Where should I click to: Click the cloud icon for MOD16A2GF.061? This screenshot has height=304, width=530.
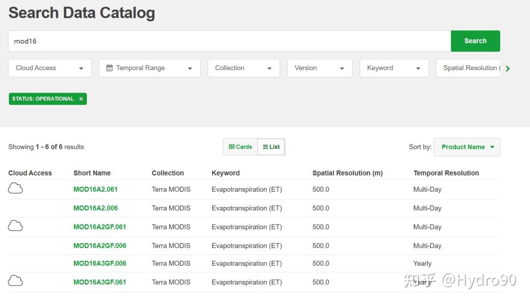click(x=16, y=226)
